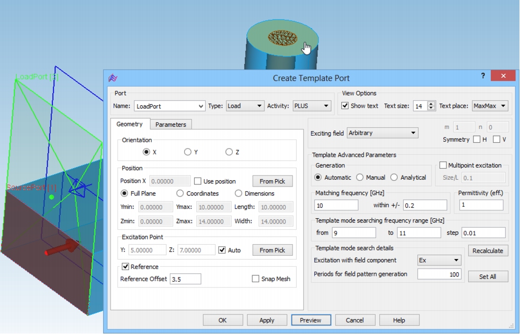520x334 pixels.
Task: Enable the Snap Mesh checkbox
Action: [x=256, y=279]
